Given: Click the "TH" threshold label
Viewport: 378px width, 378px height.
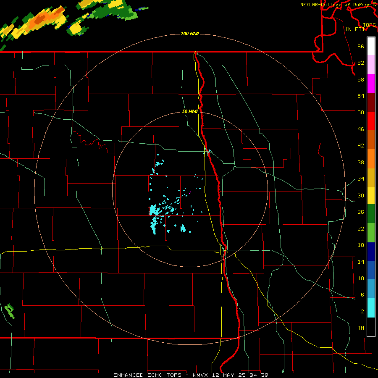Looking at the screenshot, I should pyautogui.click(x=361, y=328).
